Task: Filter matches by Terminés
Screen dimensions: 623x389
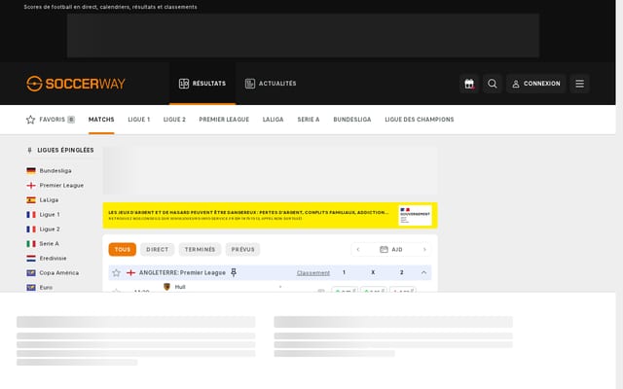Action: pyautogui.click(x=200, y=249)
